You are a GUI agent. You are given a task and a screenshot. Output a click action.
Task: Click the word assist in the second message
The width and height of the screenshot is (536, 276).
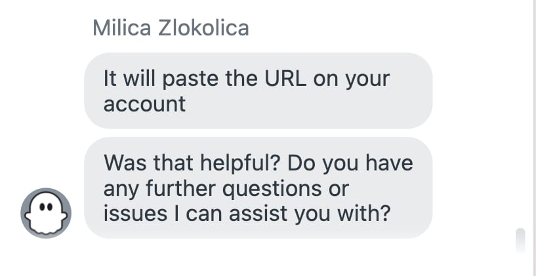(x=258, y=214)
